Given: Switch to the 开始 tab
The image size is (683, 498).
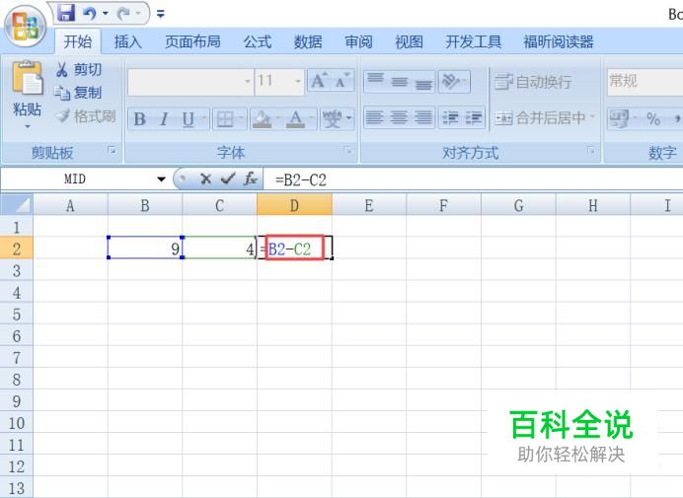Looking at the screenshot, I should tap(78, 41).
